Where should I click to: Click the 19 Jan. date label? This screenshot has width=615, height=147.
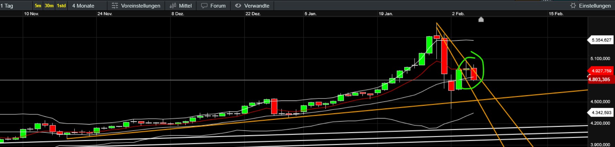click(386, 14)
